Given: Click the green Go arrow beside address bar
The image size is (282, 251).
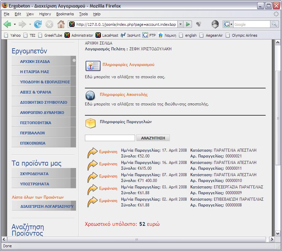Looking at the screenshot, I should click(x=188, y=24).
